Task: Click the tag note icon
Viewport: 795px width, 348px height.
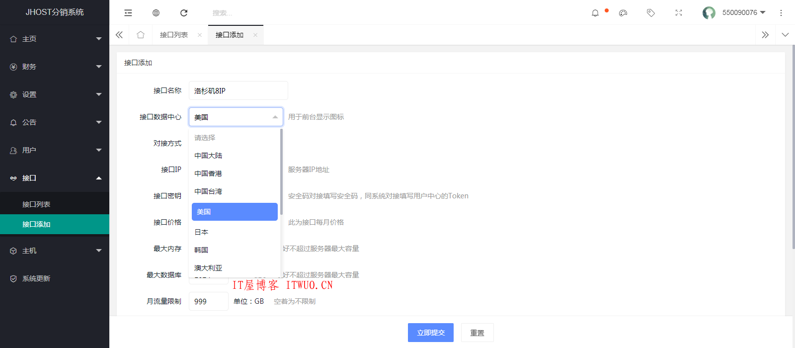Action: pos(651,13)
